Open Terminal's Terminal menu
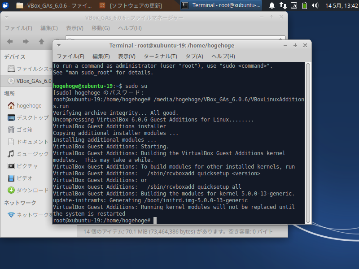 click(x=160, y=56)
